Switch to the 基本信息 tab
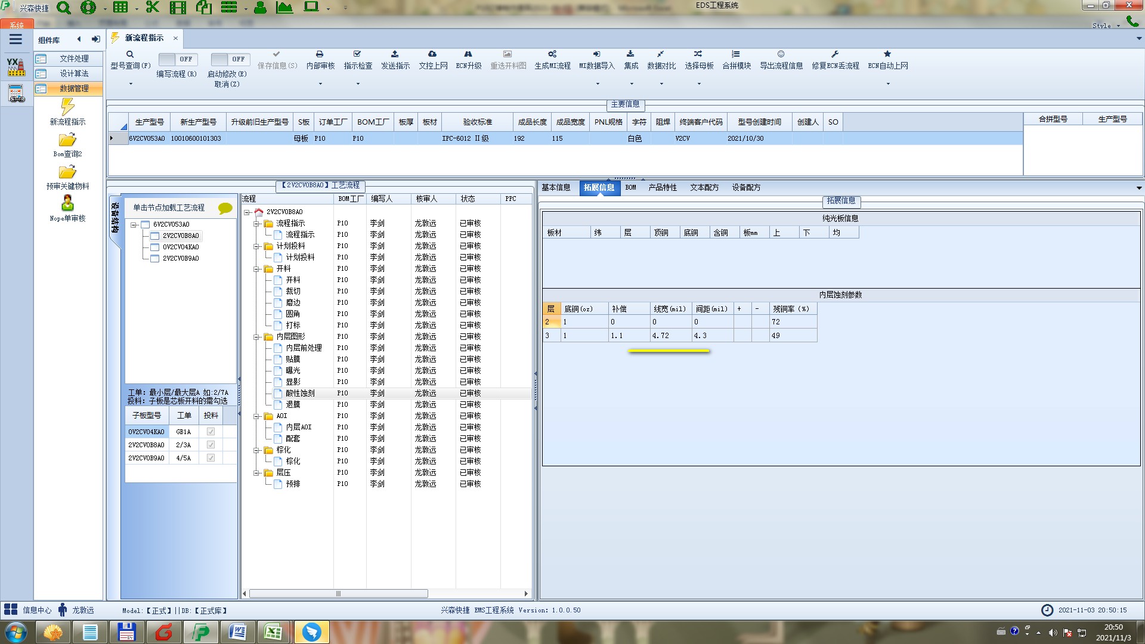This screenshot has height=644, width=1145. tap(555, 187)
